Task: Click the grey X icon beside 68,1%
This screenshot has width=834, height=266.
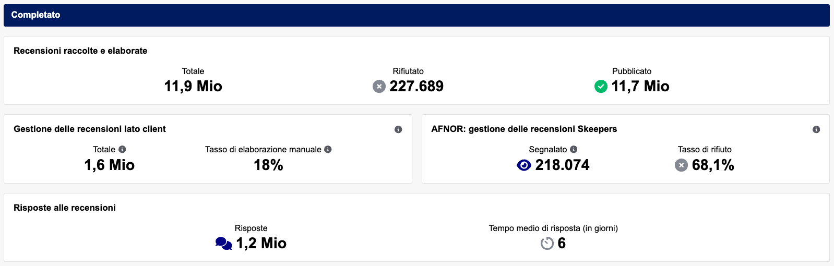Action: click(x=681, y=165)
